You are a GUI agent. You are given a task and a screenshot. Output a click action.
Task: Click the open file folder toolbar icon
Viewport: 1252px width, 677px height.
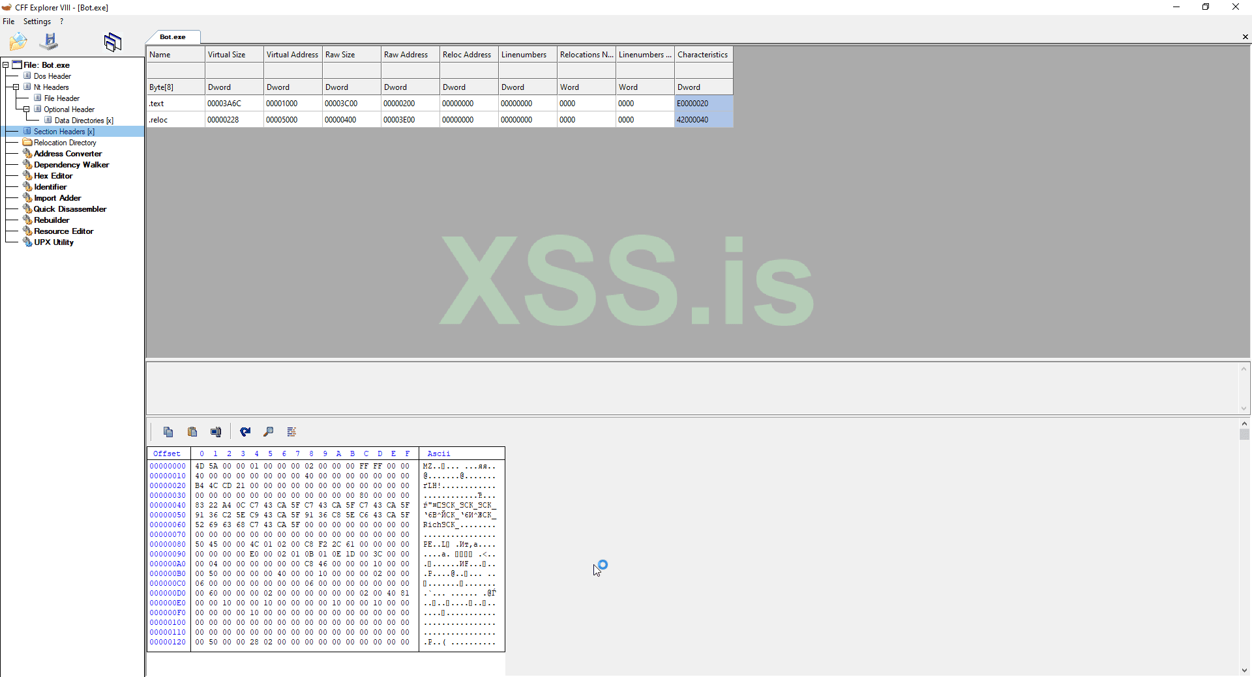pos(18,42)
